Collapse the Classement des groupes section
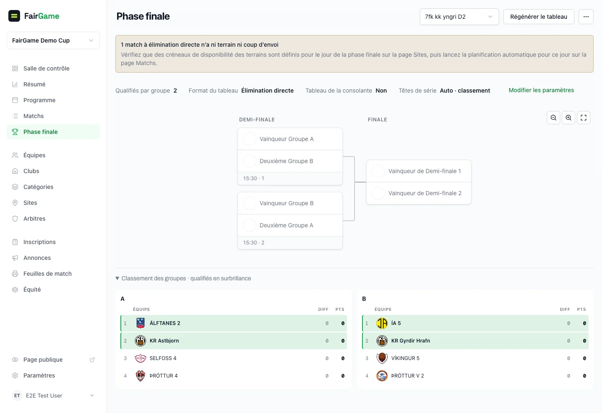 (x=183, y=278)
